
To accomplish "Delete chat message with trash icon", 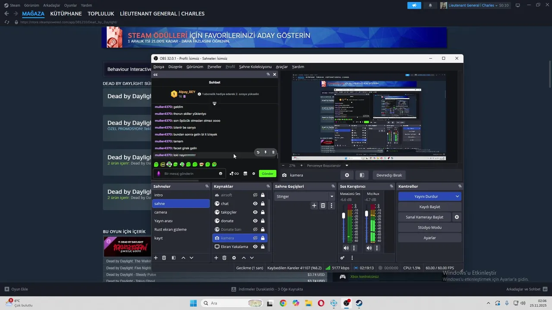I will point(273,152).
